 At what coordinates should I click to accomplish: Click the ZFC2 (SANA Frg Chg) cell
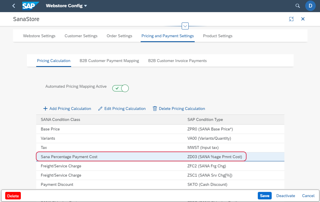tap(207, 166)
